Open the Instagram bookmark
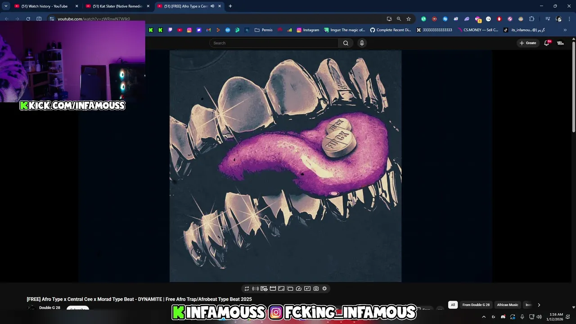Image resolution: width=576 pixels, height=324 pixels. (308, 30)
